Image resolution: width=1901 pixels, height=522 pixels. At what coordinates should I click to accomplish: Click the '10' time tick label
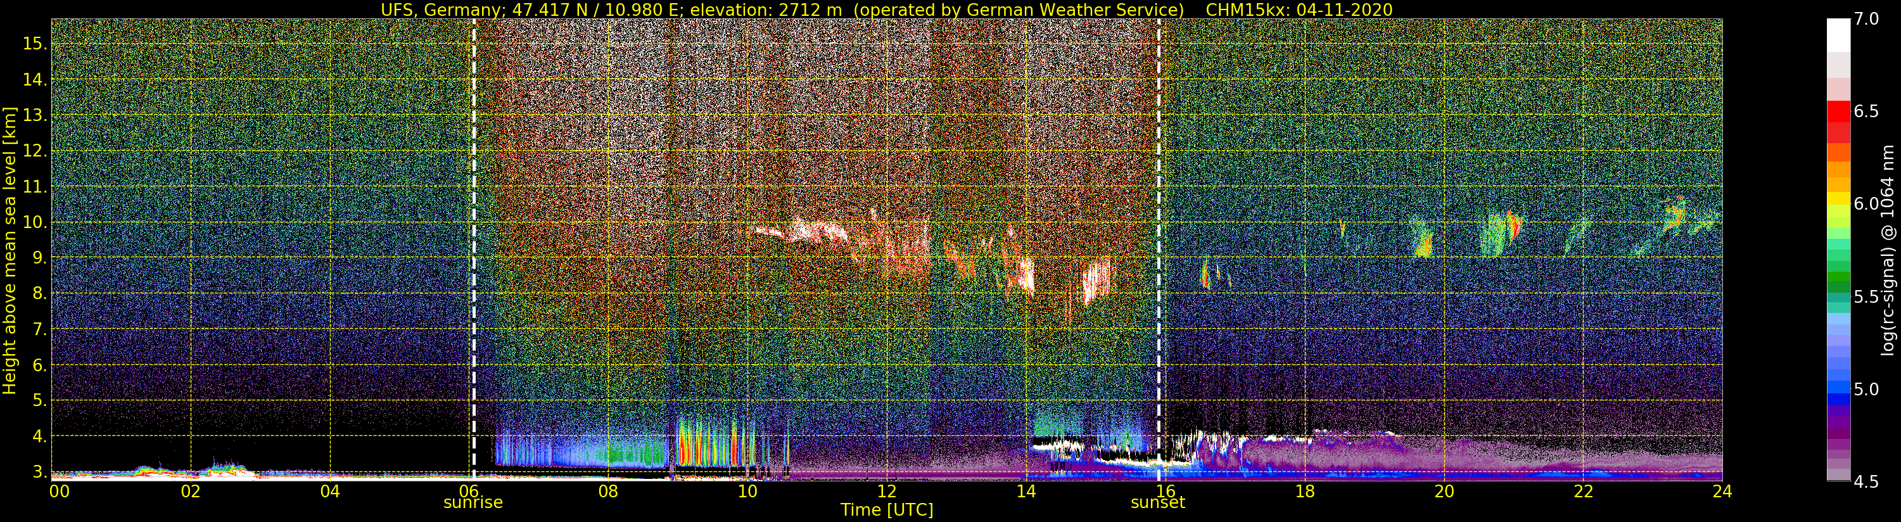pos(747,491)
